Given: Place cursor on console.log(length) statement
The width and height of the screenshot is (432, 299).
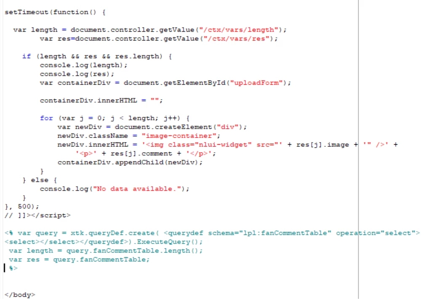Looking at the screenshot, I should tap(84, 65).
